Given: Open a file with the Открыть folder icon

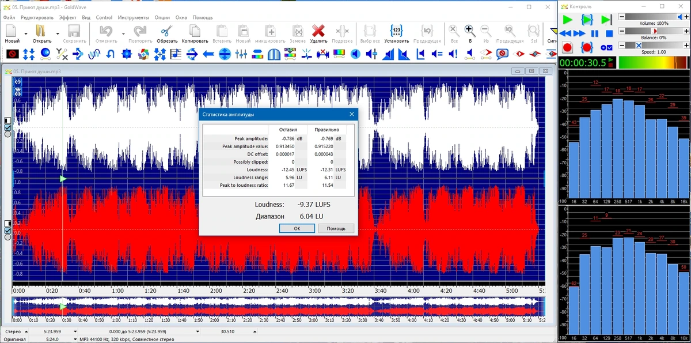Looking at the screenshot, I should (41, 31).
